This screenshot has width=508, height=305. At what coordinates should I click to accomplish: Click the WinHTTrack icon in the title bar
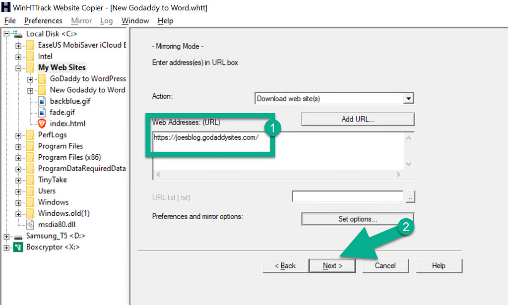click(5, 7)
